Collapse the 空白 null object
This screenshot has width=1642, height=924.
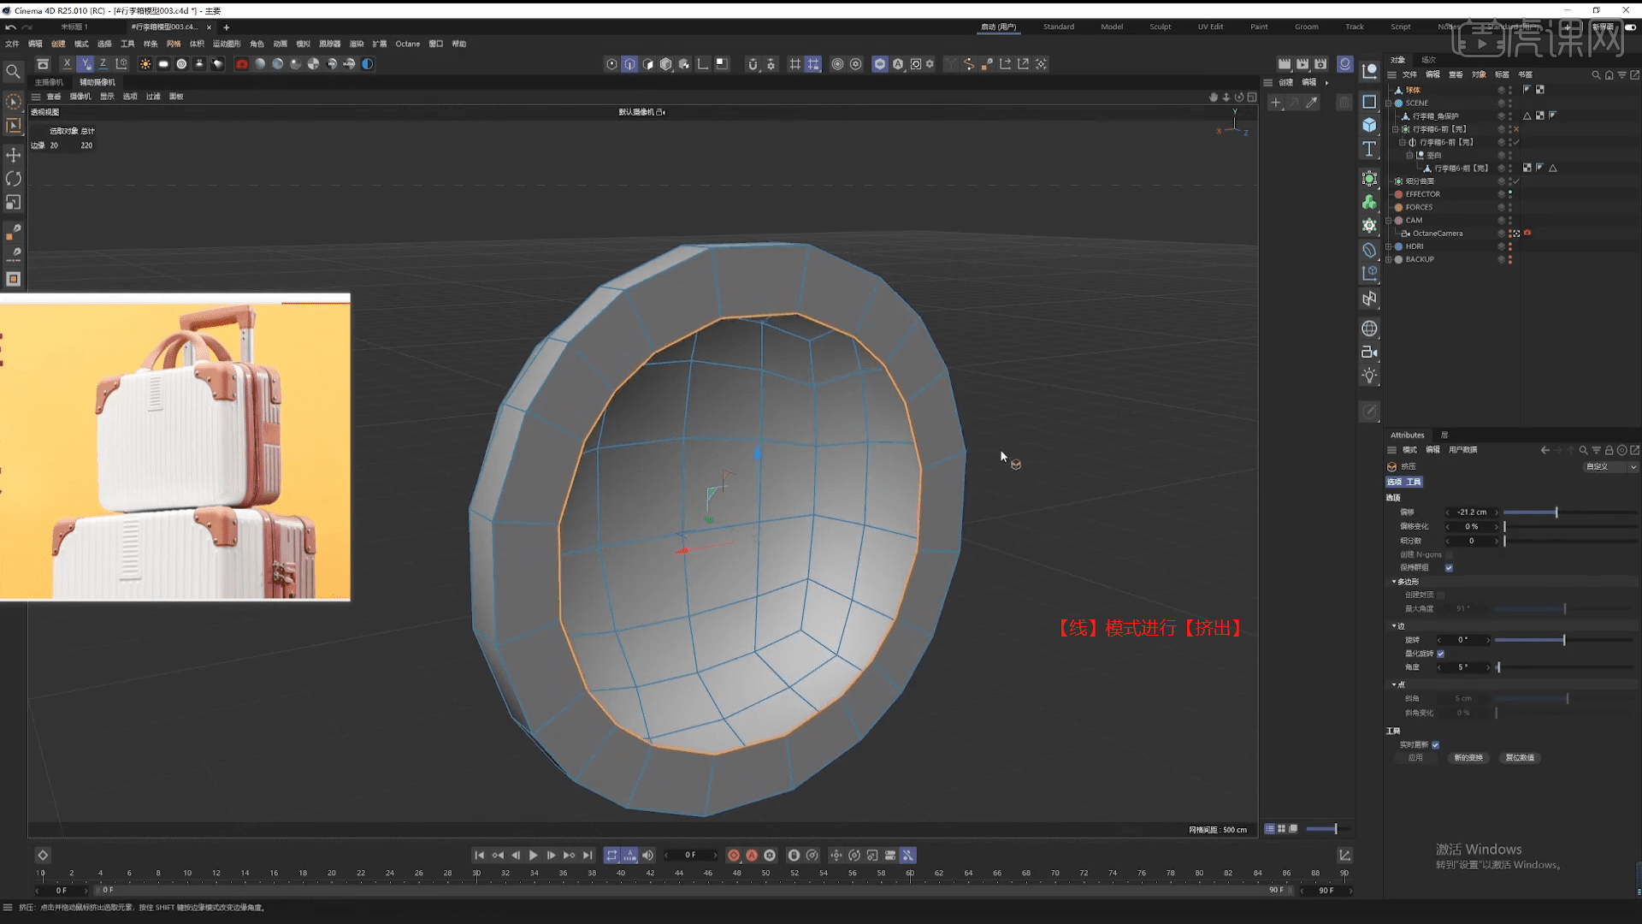click(x=1409, y=155)
